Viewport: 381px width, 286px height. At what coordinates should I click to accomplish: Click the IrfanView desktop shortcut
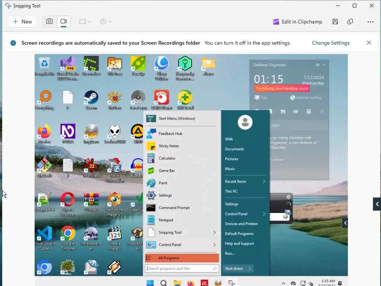click(x=92, y=168)
